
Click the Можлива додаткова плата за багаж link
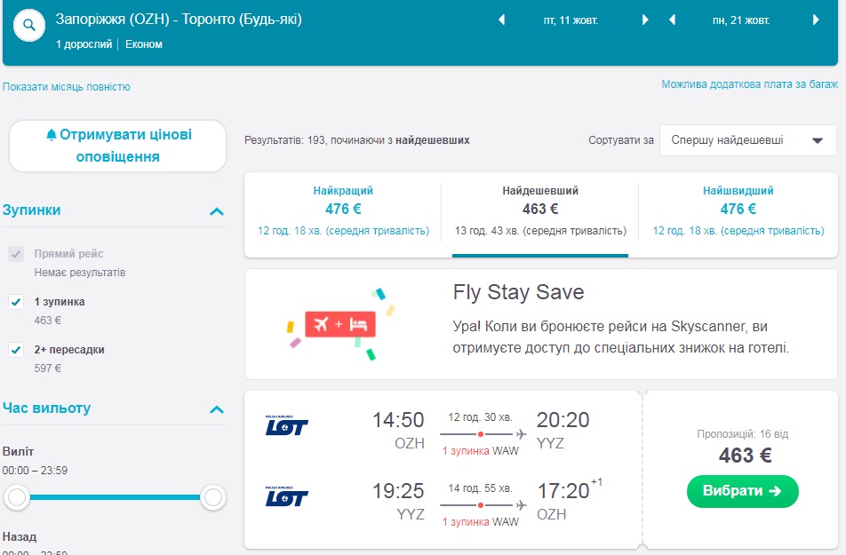[749, 84]
